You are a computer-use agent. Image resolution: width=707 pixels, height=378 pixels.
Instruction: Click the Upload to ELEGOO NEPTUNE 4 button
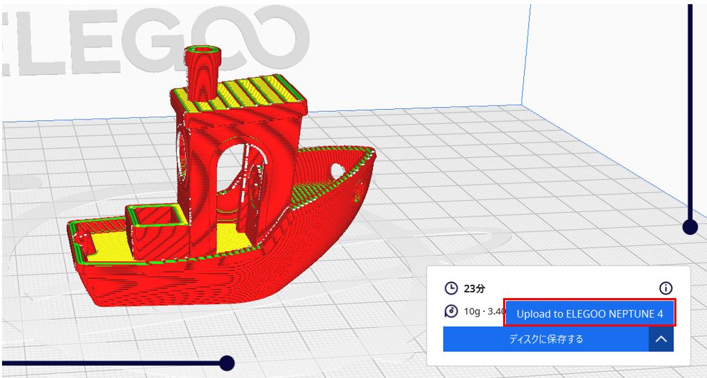click(589, 313)
